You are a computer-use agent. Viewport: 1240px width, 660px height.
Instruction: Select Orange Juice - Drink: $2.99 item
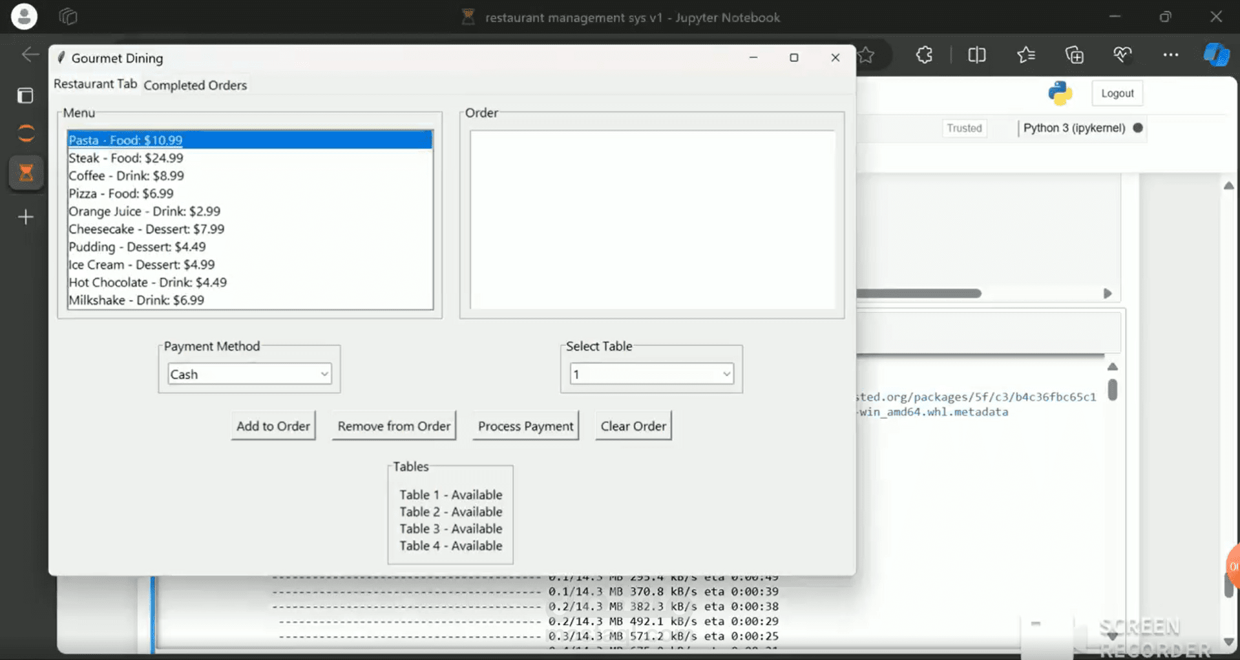pos(250,211)
